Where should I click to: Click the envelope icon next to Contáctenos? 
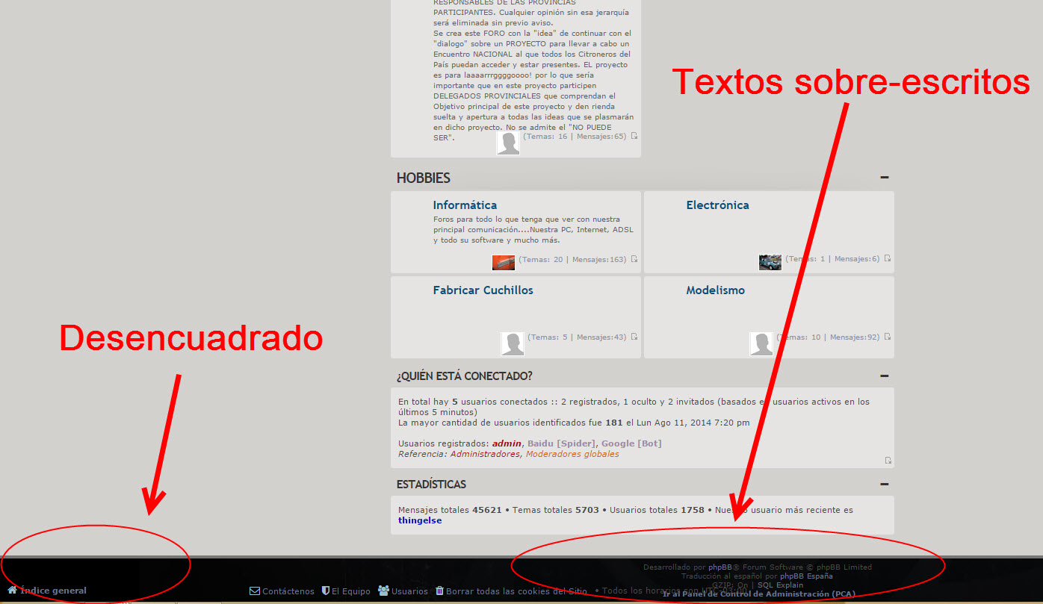(x=255, y=591)
